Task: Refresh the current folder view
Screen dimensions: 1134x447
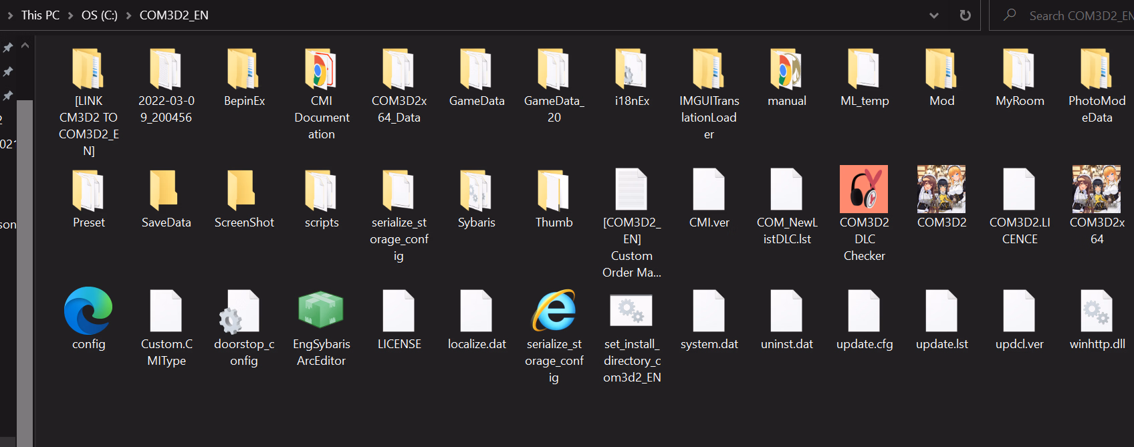Action: (965, 15)
